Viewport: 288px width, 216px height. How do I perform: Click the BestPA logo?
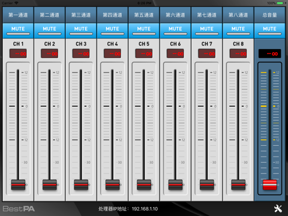19,209
